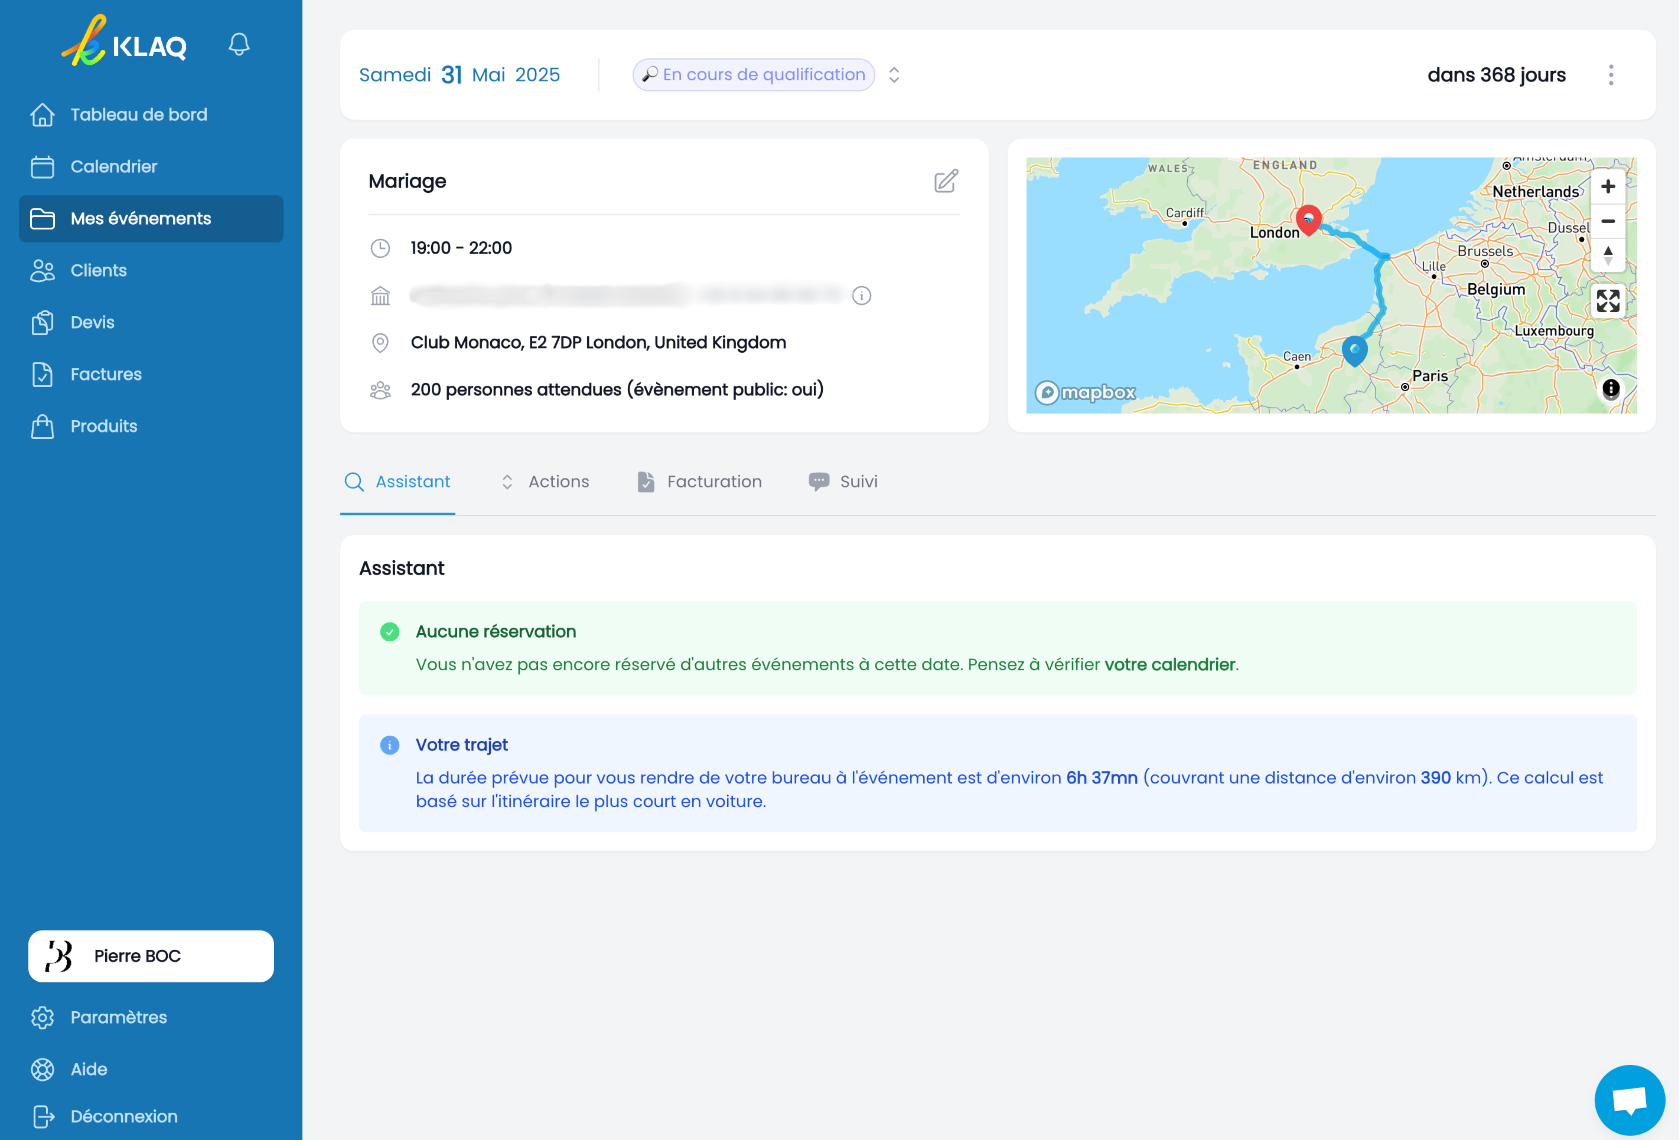Edit the Mariage event details

(945, 180)
